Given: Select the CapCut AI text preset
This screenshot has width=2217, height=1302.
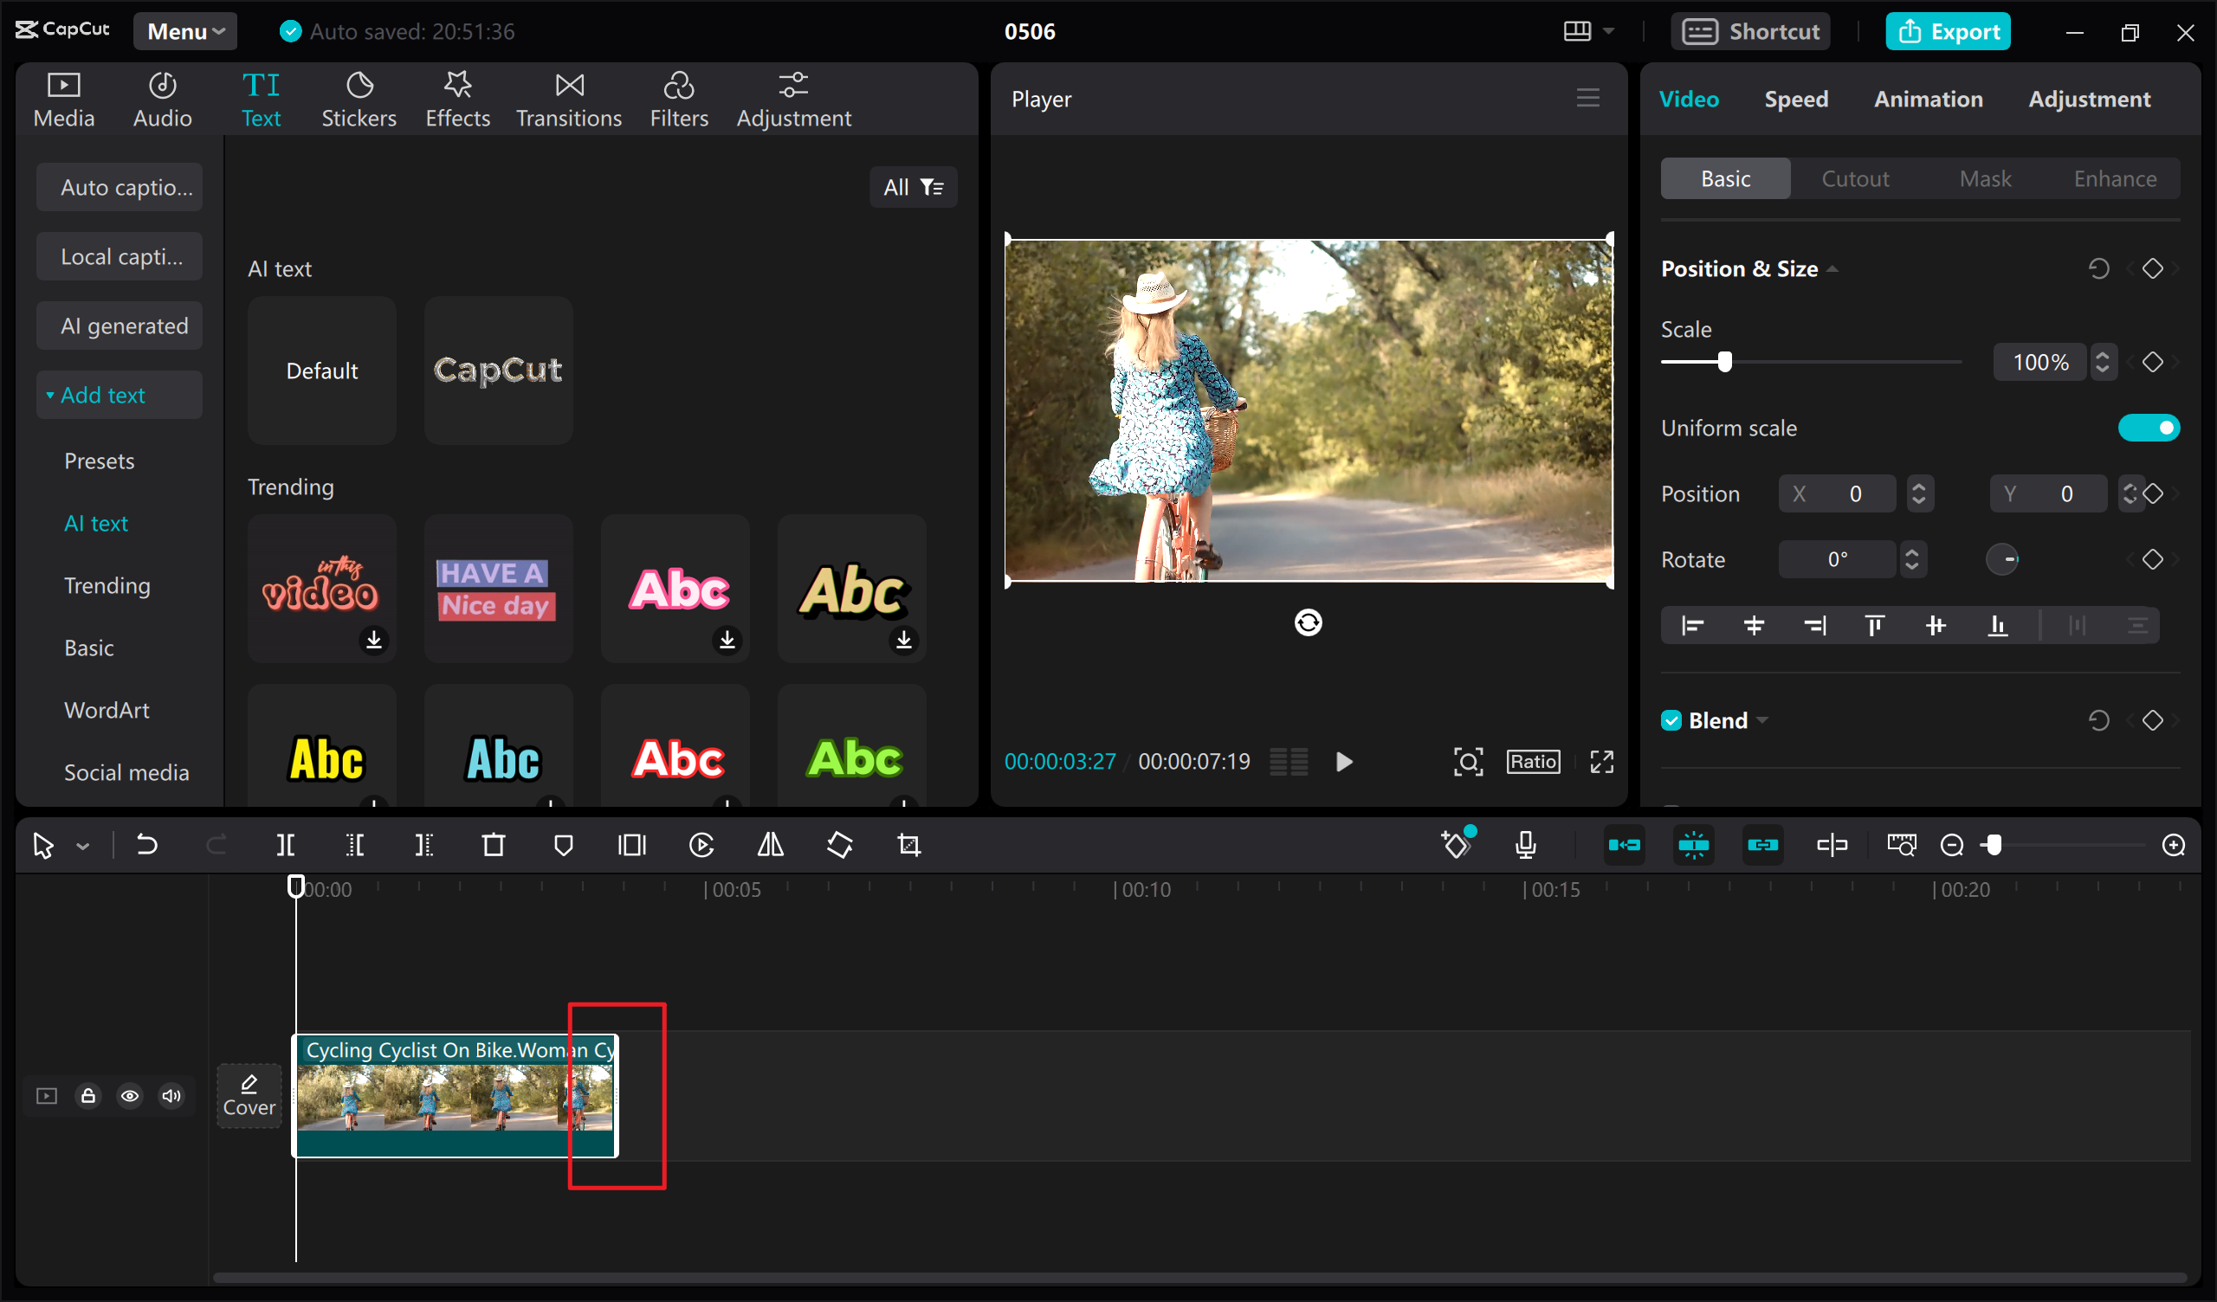Looking at the screenshot, I should pos(497,371).
